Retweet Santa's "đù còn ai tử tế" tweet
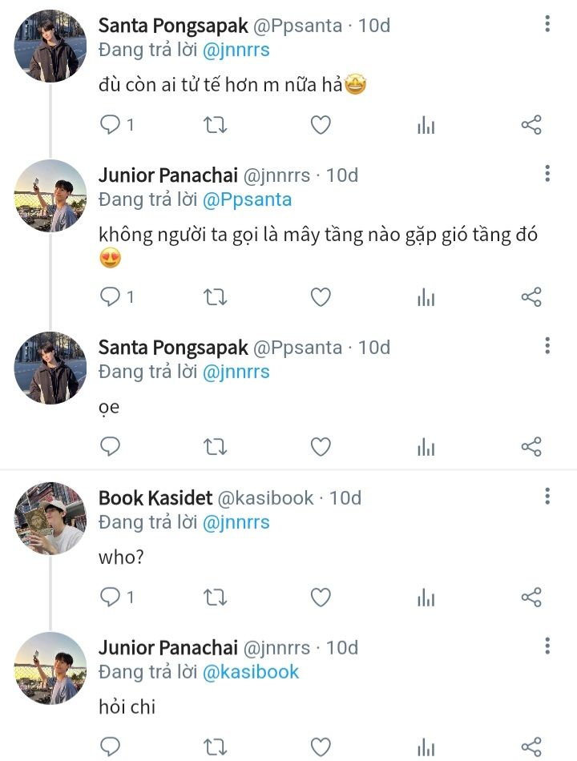 pos(215,125)
